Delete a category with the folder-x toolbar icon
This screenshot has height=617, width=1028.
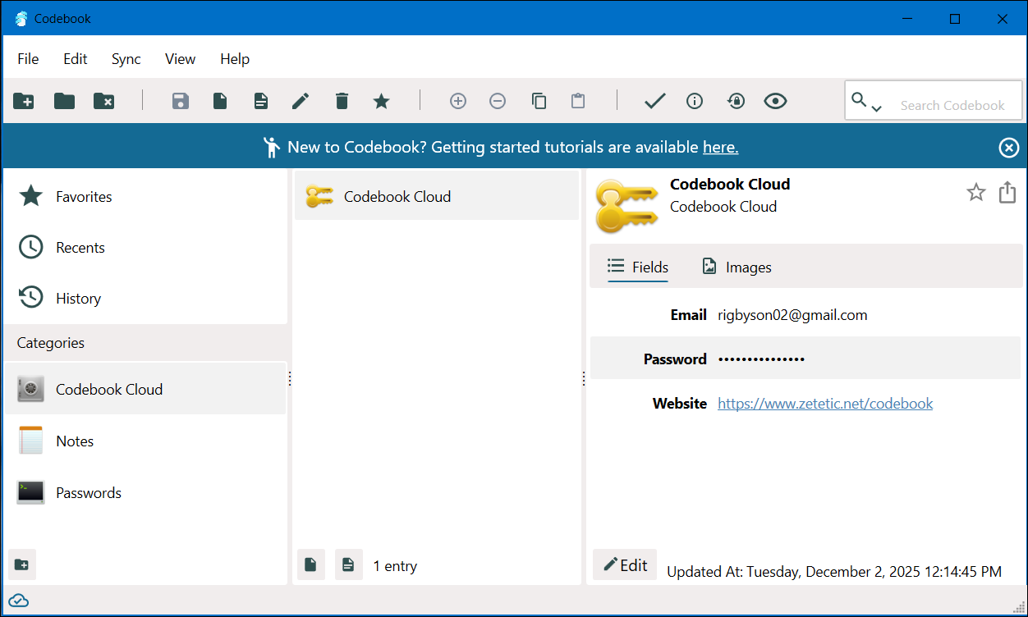103,100
